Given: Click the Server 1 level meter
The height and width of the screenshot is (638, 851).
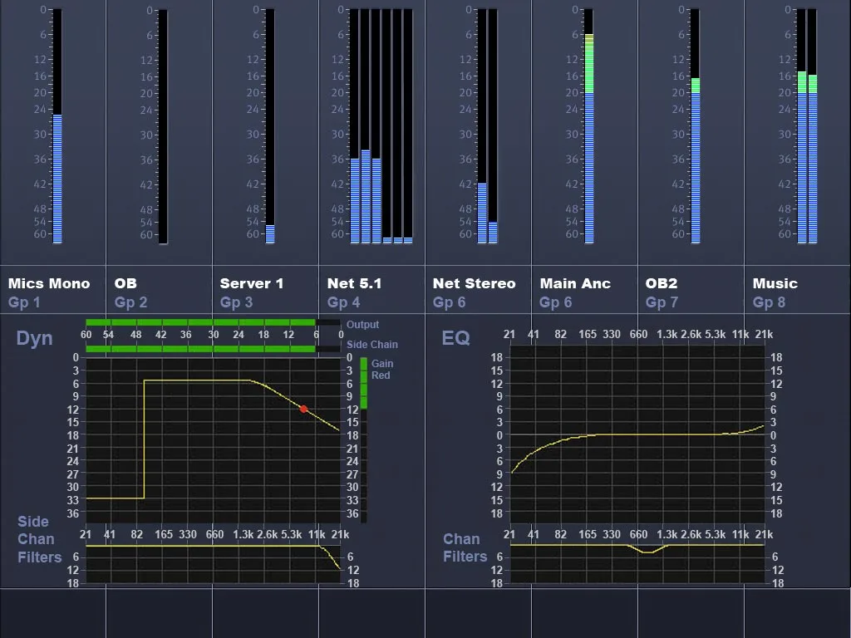Looking at the screenshot, I should (x=270, y=126).
